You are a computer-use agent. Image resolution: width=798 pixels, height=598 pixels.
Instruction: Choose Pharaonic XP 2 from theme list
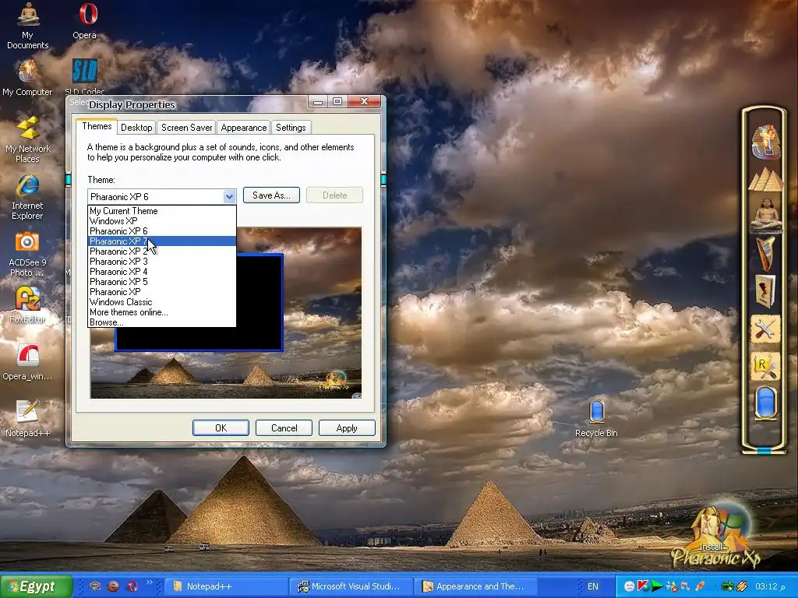tap(162, 252)
